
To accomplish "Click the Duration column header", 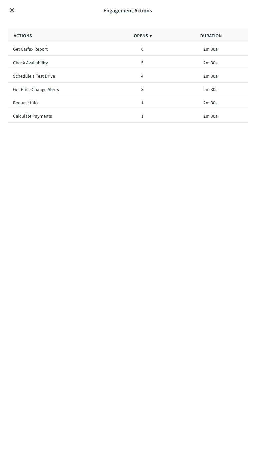I will (x=211, y=36).
